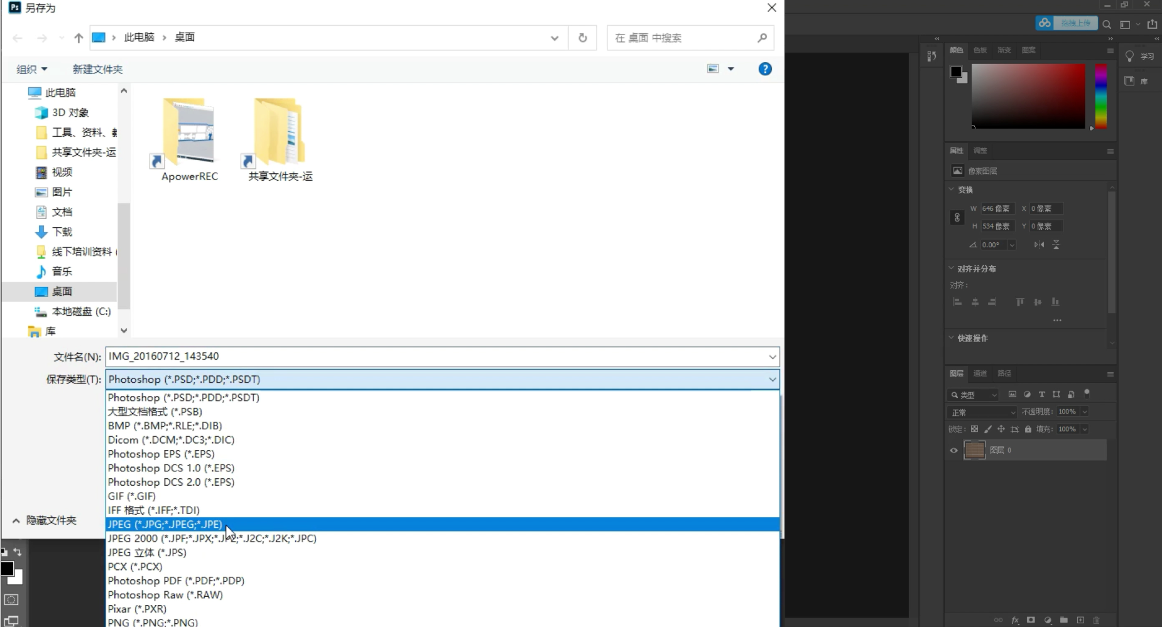Select JPEG (*.JPG;*.JPEG;*.JPE) from format list

(x=165, y=524)
